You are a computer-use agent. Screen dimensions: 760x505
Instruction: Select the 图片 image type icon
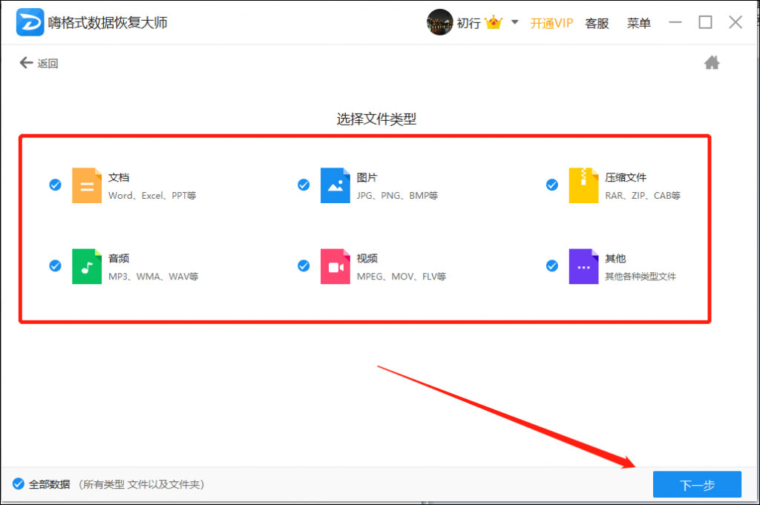(335, 185)
